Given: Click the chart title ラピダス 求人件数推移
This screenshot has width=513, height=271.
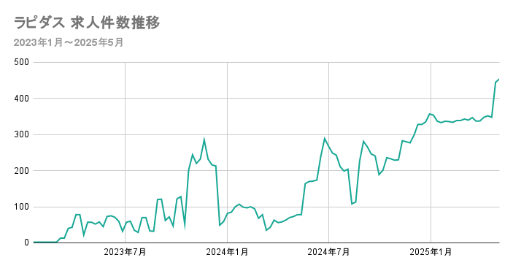Looking at the screenshot, I should pos(87,23).
